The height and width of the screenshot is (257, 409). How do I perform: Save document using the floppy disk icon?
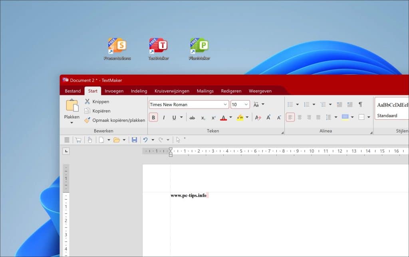(134, 140)
